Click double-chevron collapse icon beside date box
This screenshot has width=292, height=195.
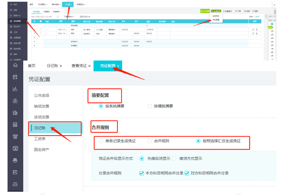click(267, 16)
